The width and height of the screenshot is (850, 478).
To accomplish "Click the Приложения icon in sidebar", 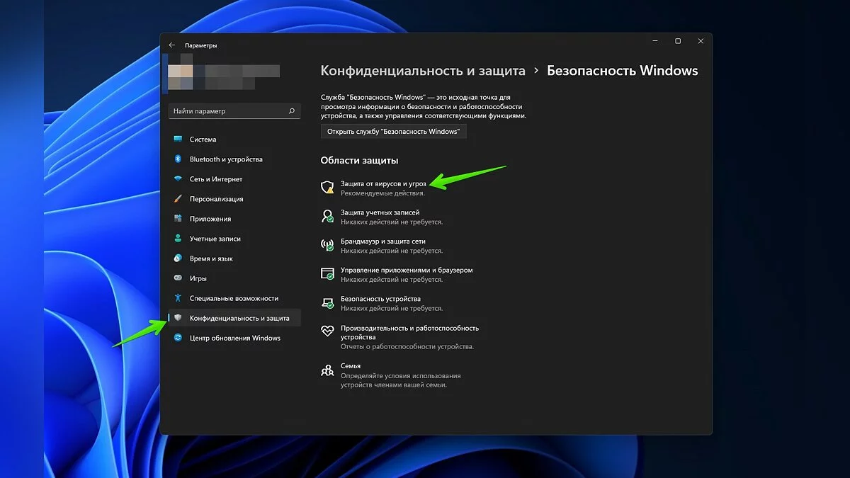I will (x=178, y=219).
